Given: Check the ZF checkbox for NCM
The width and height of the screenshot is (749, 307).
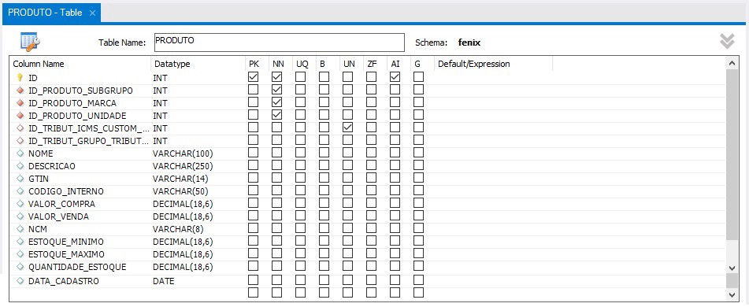Looking at the screenshot, I should (x=371, y=227).
